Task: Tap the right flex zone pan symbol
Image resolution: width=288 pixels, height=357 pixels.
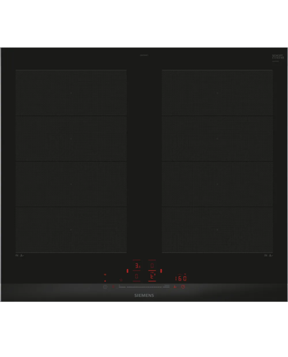Action: [271, 256]
